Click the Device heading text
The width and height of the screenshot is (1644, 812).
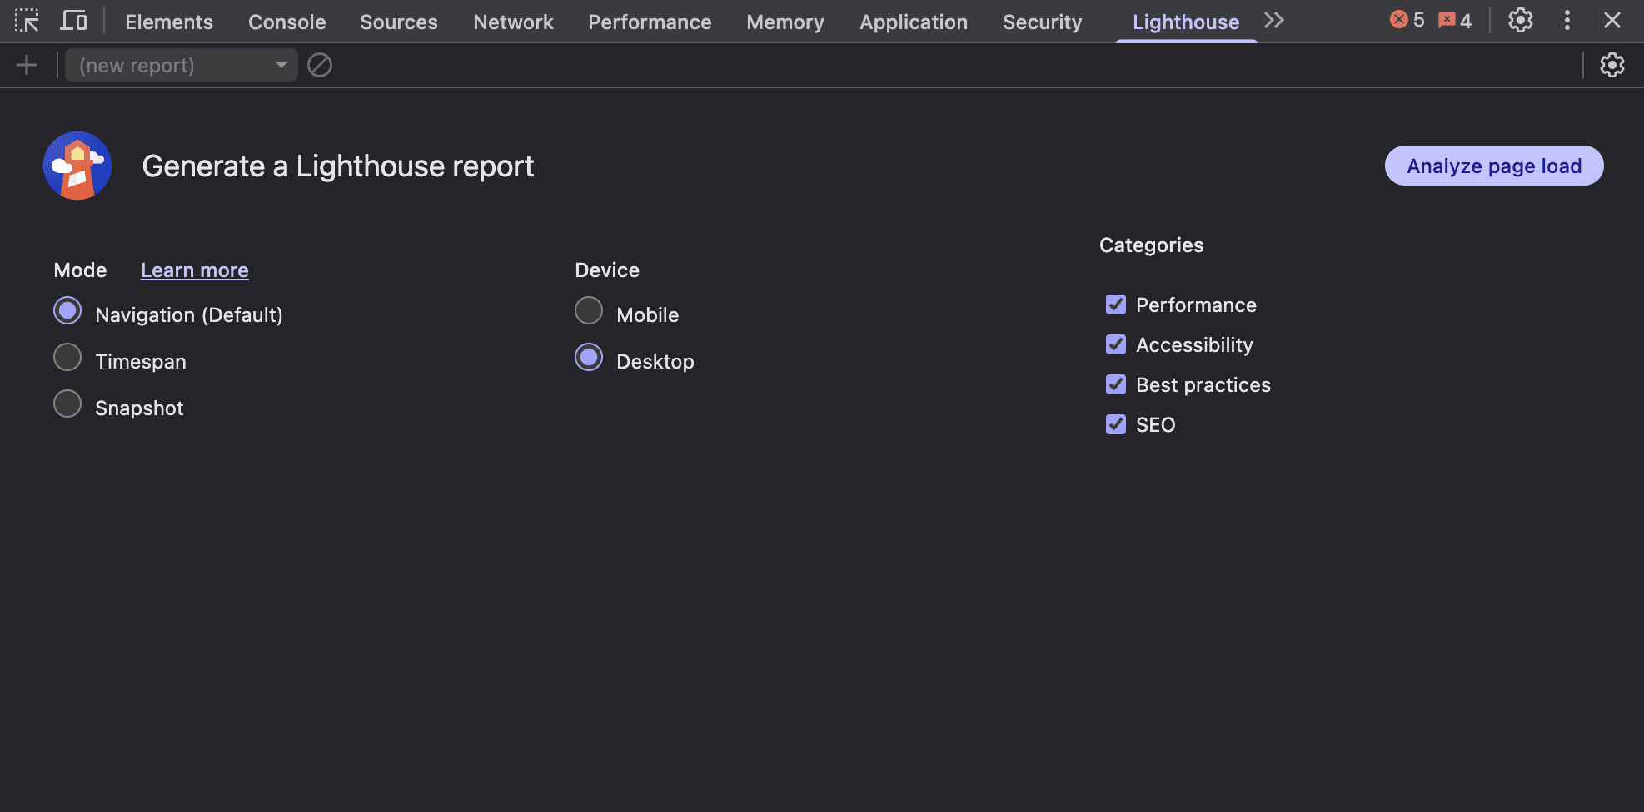pyautogui.click(x=607, y=270)
